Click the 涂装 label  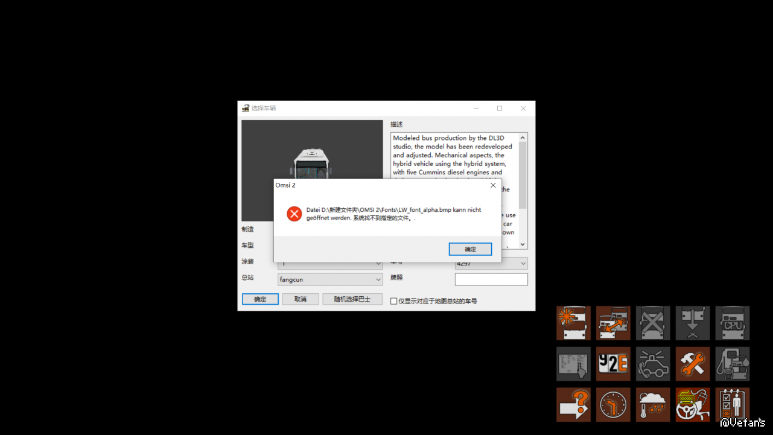tap(248, 262)
